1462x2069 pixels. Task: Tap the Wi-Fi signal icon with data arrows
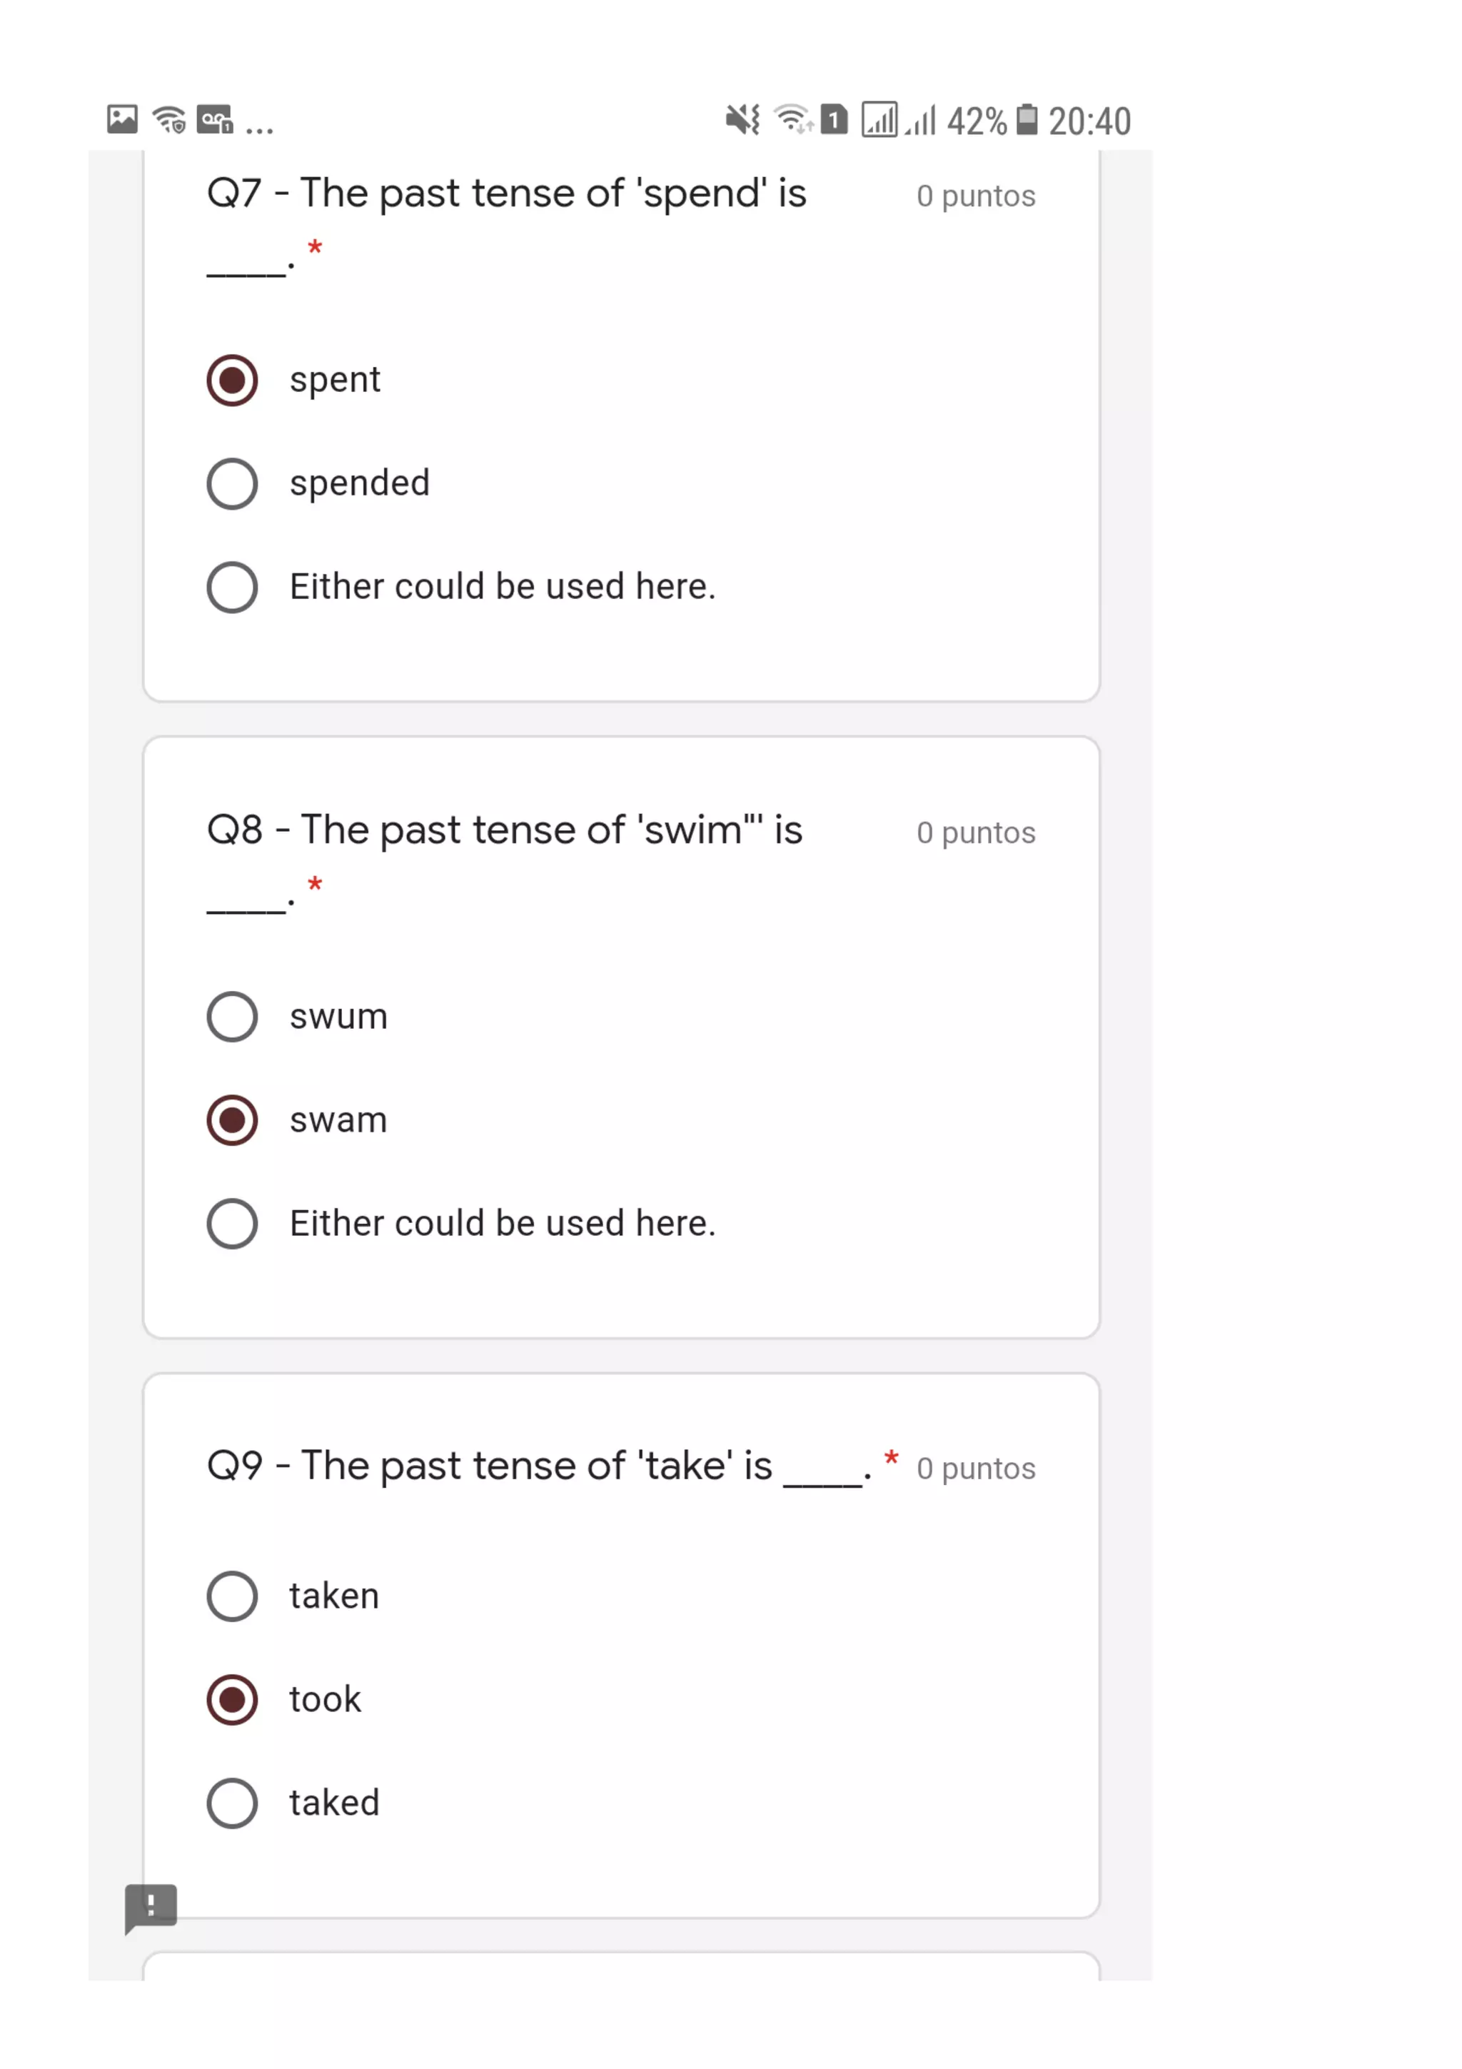coord(794,119)
